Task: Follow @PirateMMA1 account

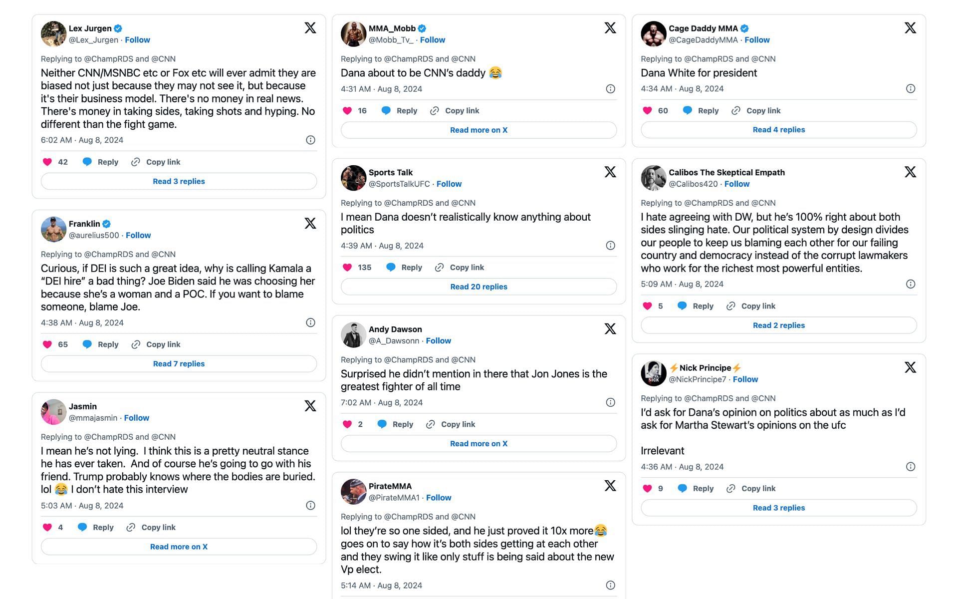Action: (439, 498)
